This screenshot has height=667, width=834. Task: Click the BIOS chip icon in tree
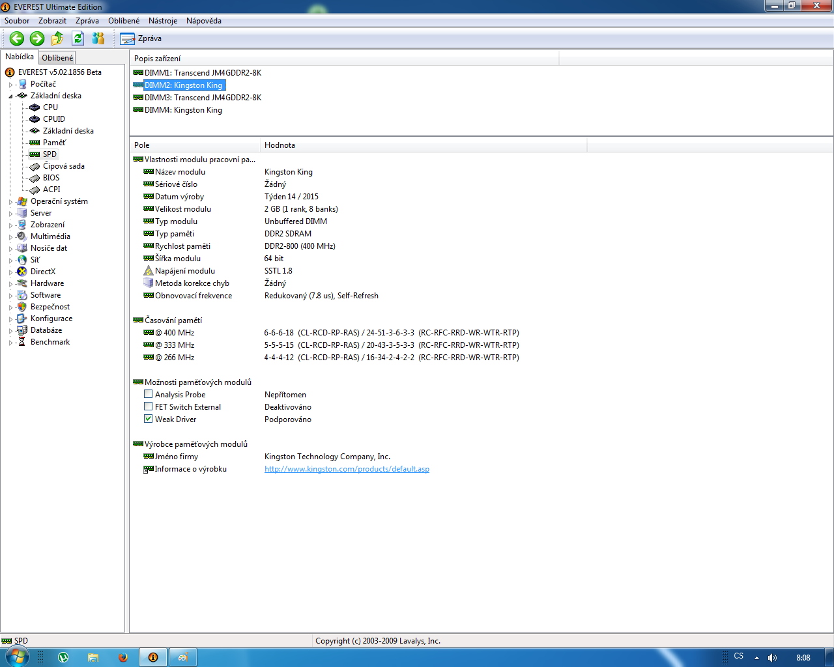[35, 178]
